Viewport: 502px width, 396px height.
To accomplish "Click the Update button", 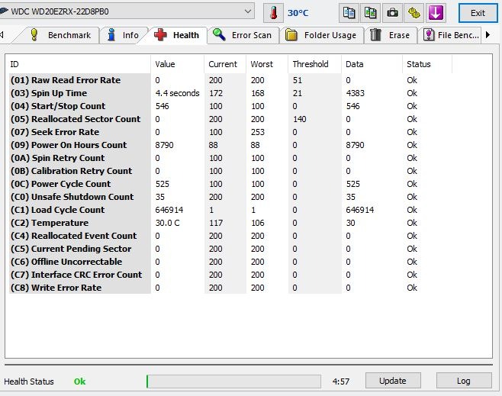I will click(x=392, y=381).
